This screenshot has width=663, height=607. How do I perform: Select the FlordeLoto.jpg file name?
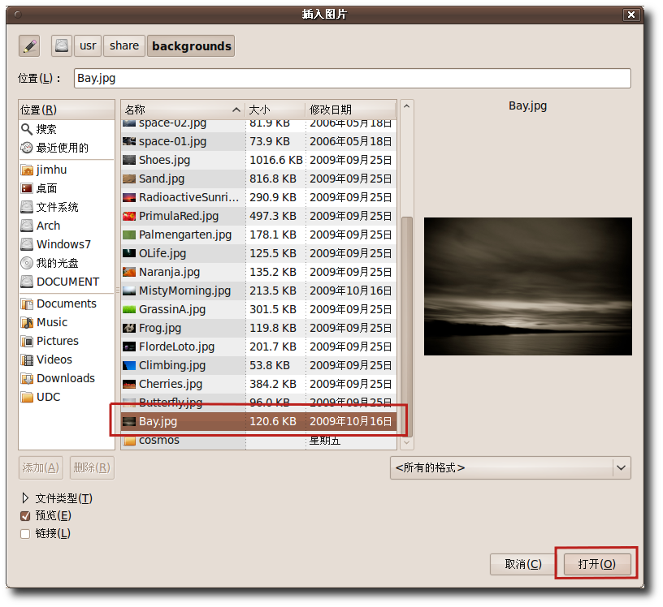(177, 347)
